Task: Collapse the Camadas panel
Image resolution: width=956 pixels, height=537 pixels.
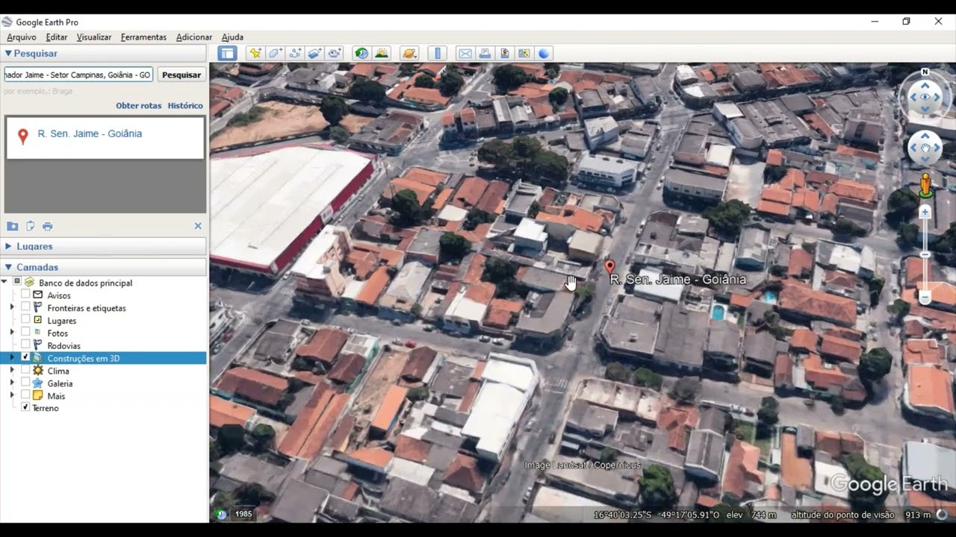Action: point(8,267)
